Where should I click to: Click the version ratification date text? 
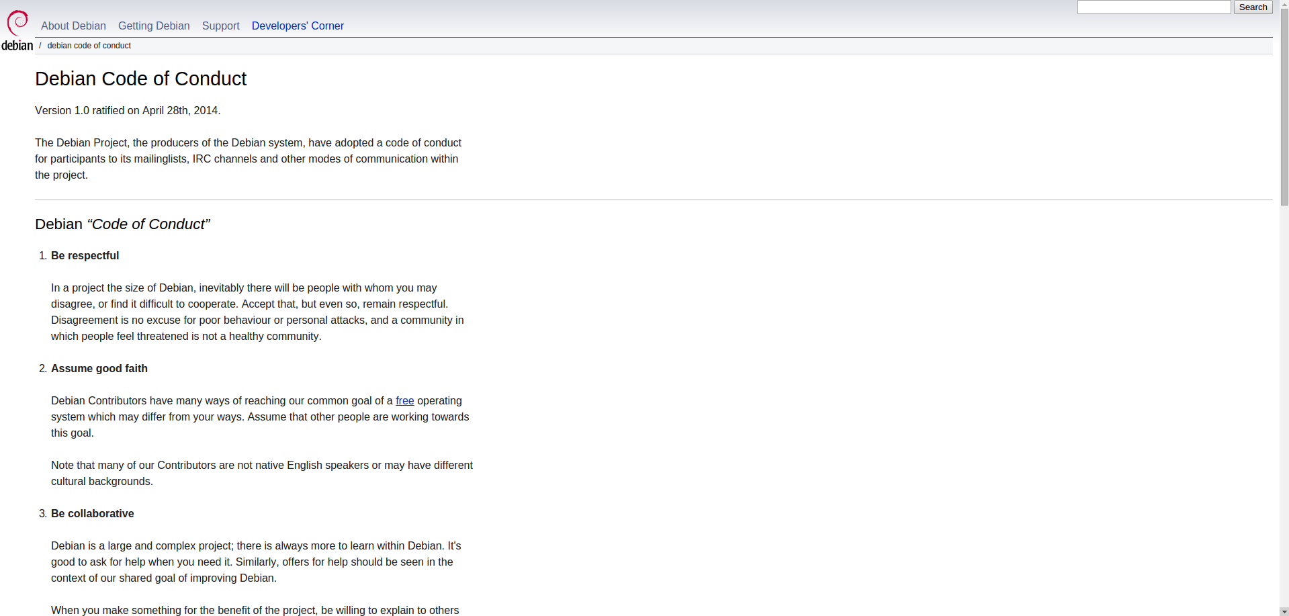(x=127, y=110)
